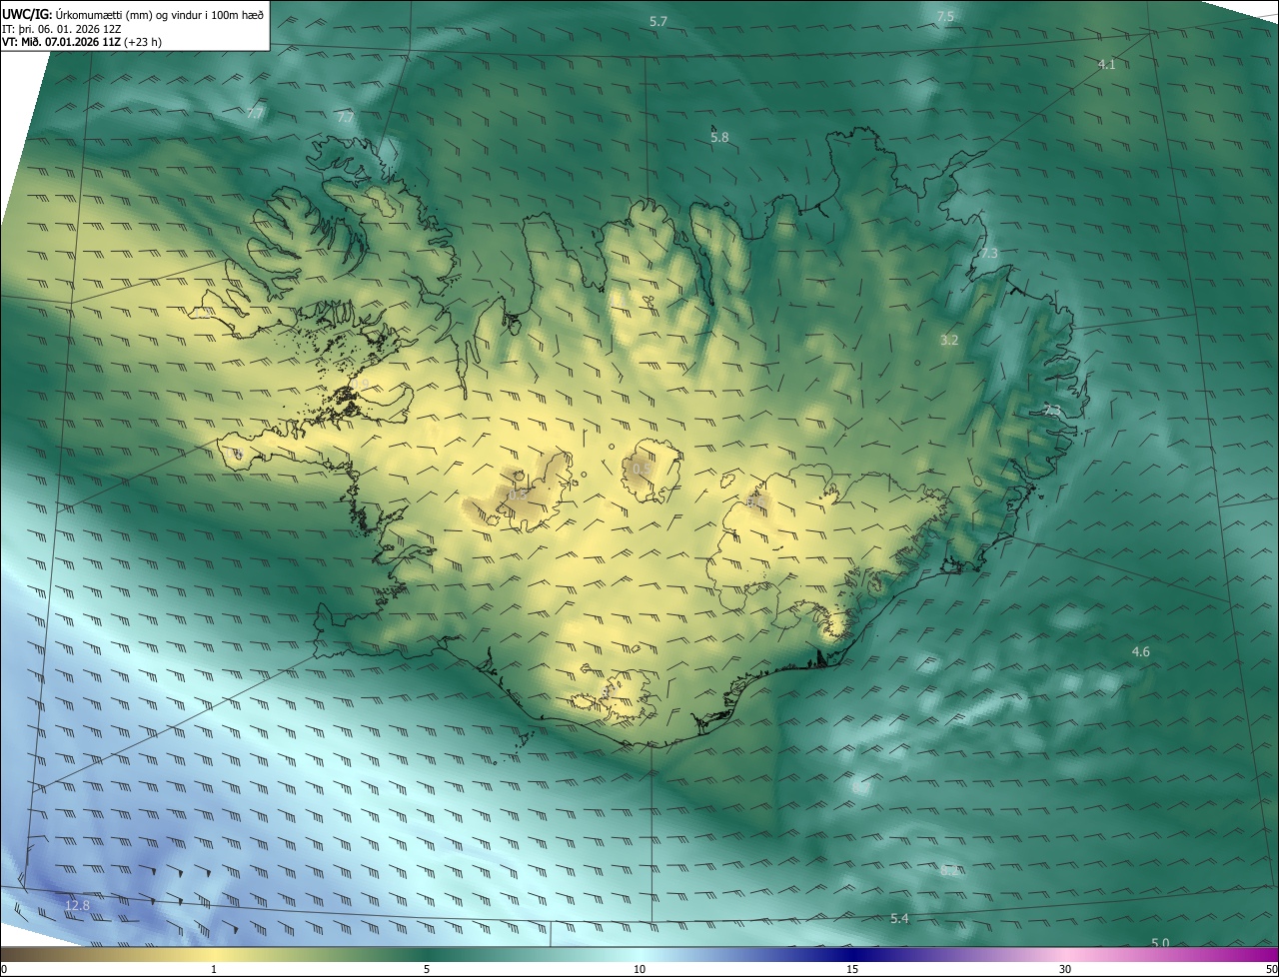
Task: Click the 12.8 value label in purple area
Action: (77, 905)
